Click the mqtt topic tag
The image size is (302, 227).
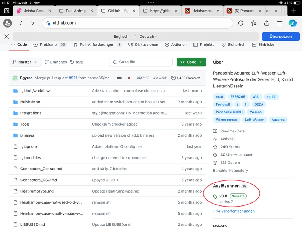click(x=219, y=97)
